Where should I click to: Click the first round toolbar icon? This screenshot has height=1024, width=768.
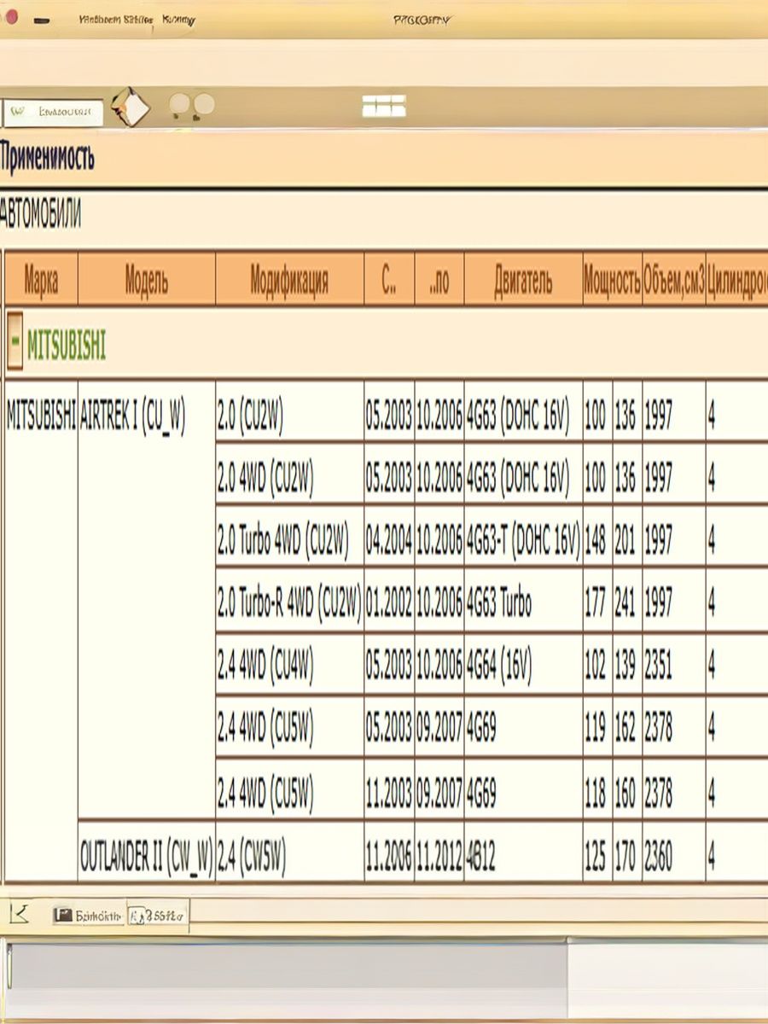(179, 106)
